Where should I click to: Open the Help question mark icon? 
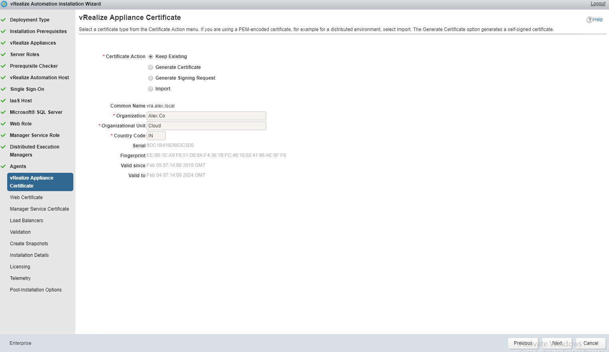coord(589,20)
